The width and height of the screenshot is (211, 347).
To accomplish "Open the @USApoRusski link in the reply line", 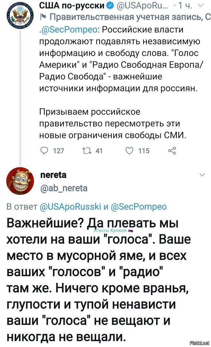I will point(71,206).
